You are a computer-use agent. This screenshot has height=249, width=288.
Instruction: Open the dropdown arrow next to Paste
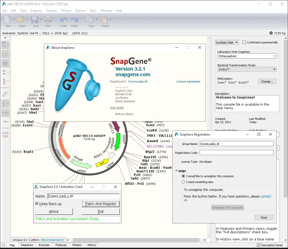[x=111, y=20]
